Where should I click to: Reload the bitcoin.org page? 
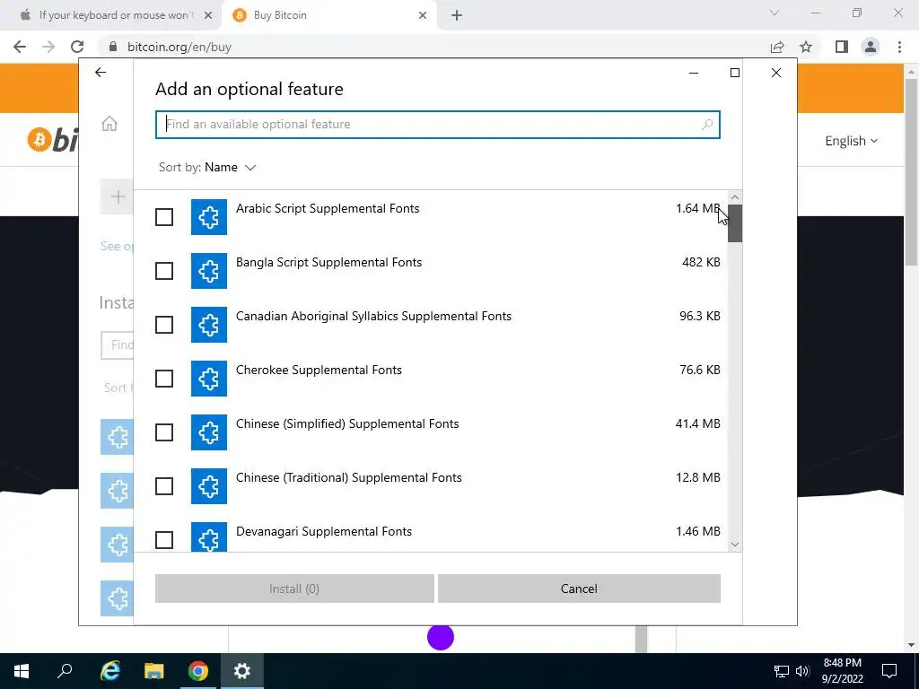click(77, 47)
